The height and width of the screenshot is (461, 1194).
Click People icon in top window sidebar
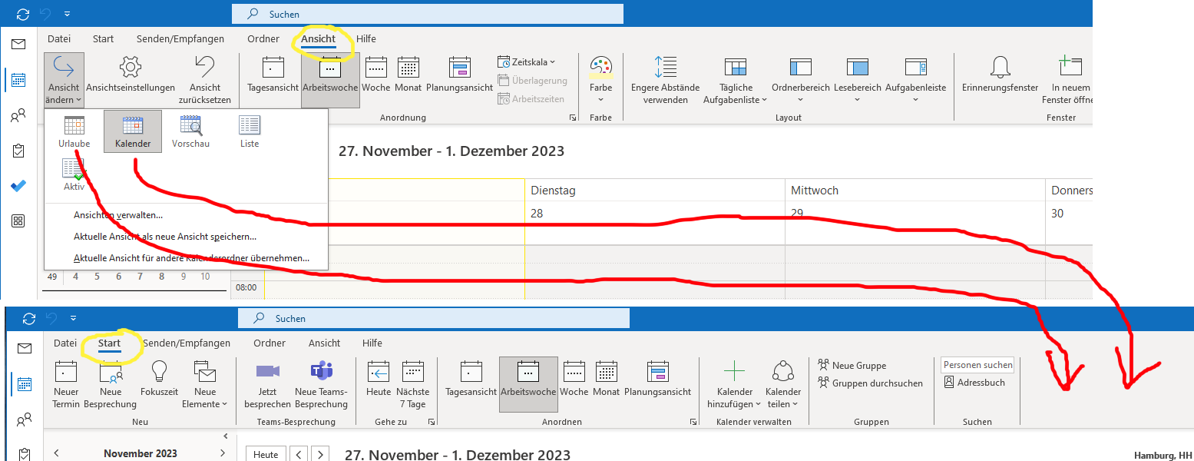[x=18, y=116]
